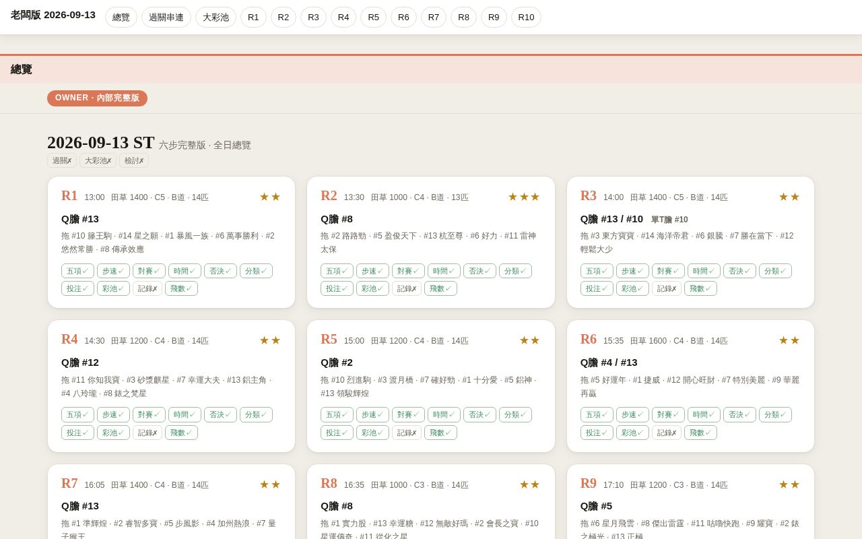Screen dimensions: 862x539
Task: Click the Q膽 #12 text in the R4 card
Action: 80,362
